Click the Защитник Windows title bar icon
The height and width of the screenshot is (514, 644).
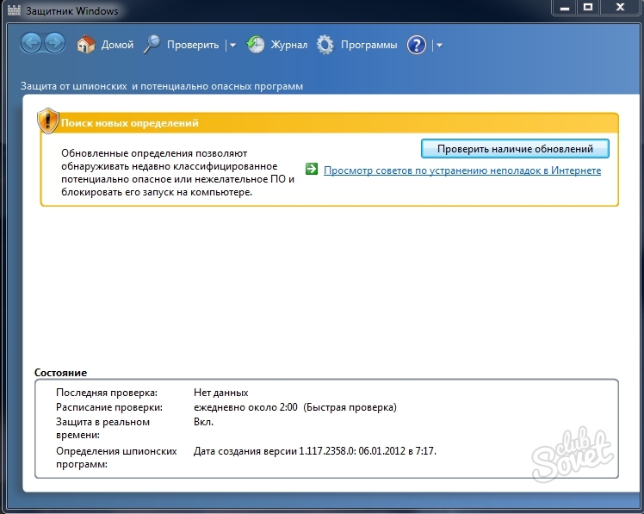coord(14,10)
